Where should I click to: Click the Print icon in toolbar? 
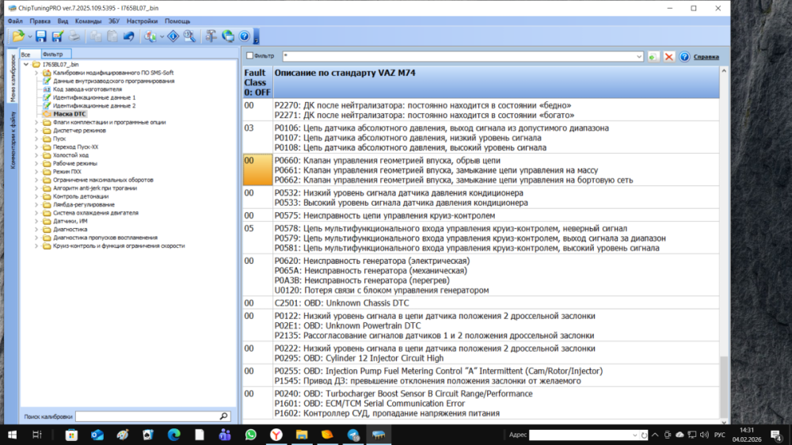(74, 36)
